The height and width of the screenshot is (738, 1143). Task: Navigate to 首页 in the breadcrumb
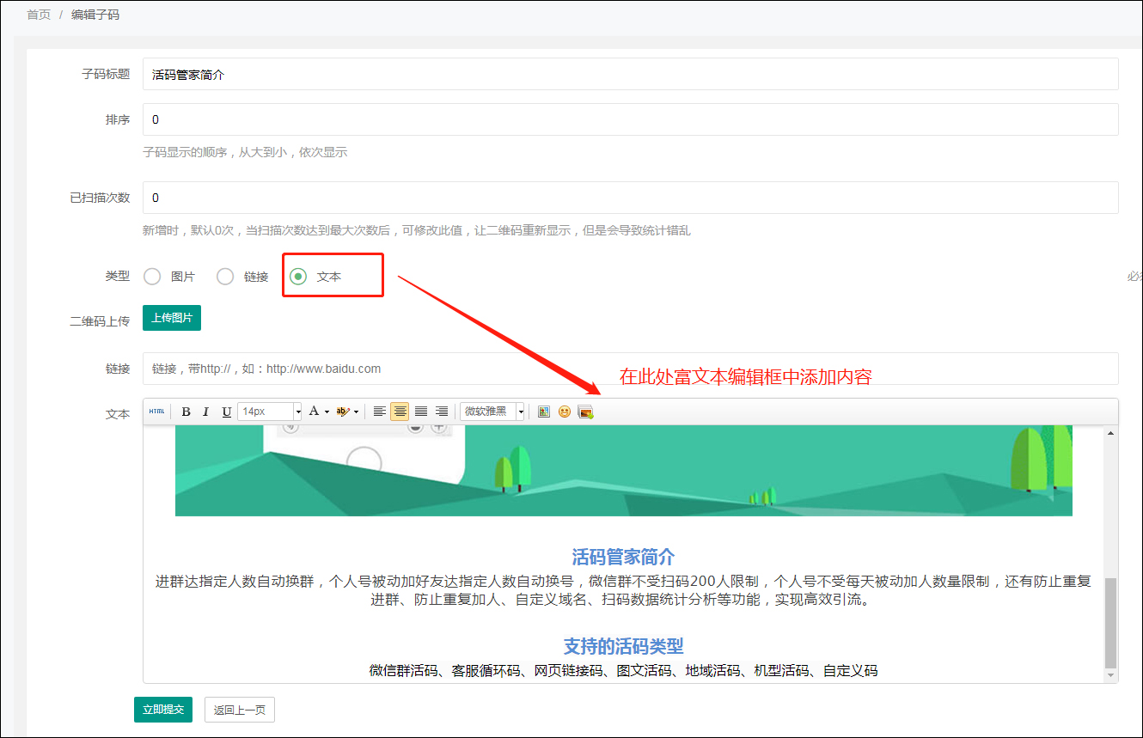38,15
